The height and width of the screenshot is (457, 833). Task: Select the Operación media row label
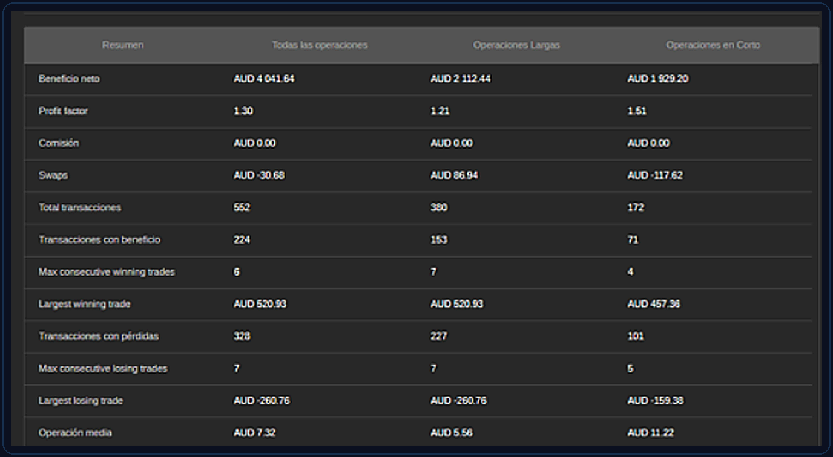[x=75, y=433]
